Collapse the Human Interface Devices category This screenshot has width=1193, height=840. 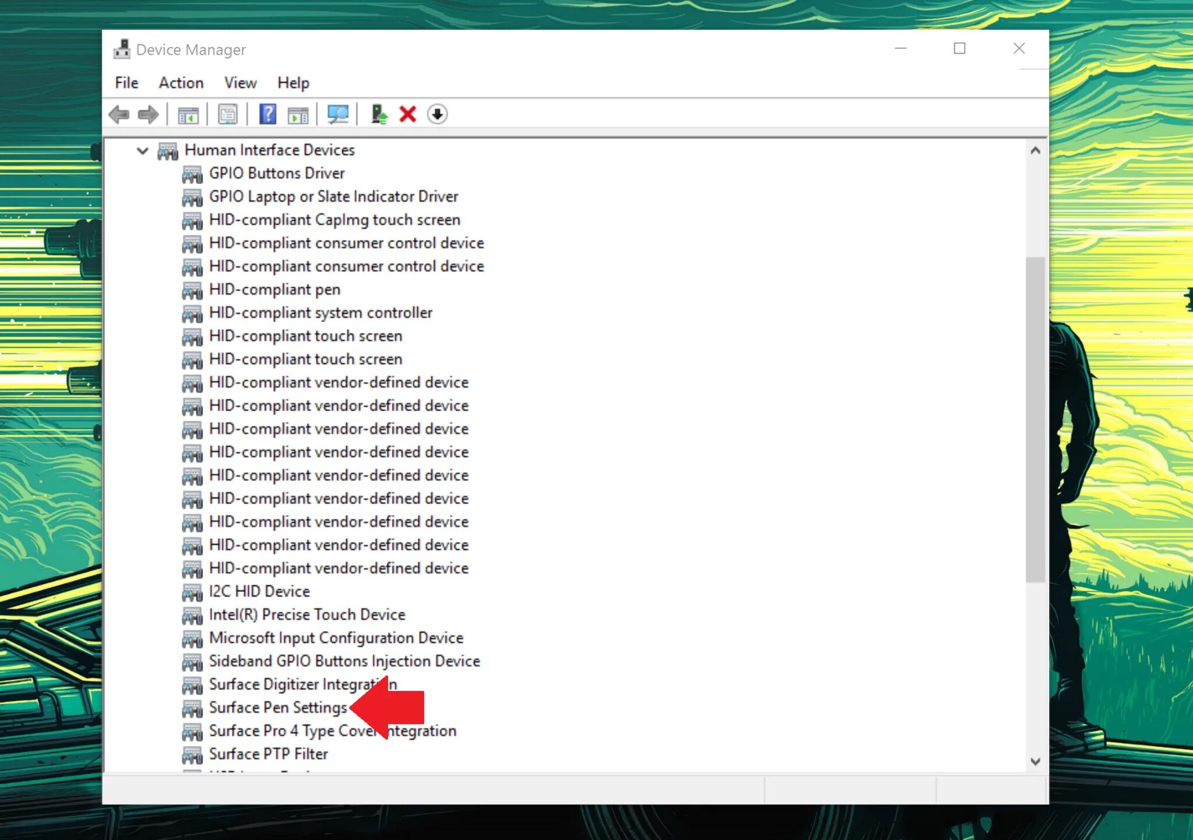[x=142, y=150]
